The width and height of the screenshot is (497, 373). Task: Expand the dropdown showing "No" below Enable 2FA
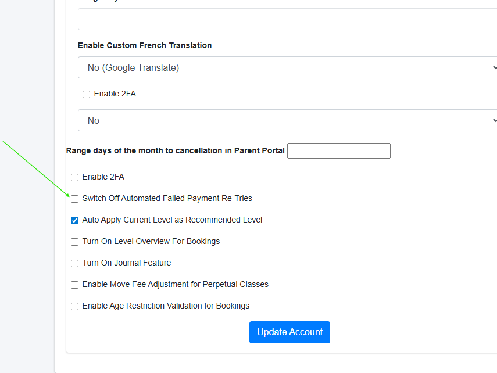click(288, 120)
